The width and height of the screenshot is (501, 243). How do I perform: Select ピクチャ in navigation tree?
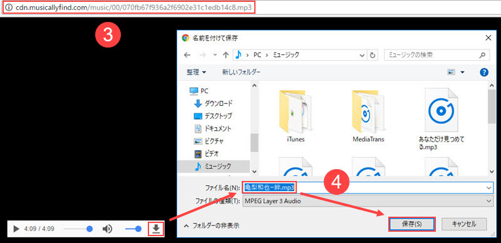pos(209,141)
